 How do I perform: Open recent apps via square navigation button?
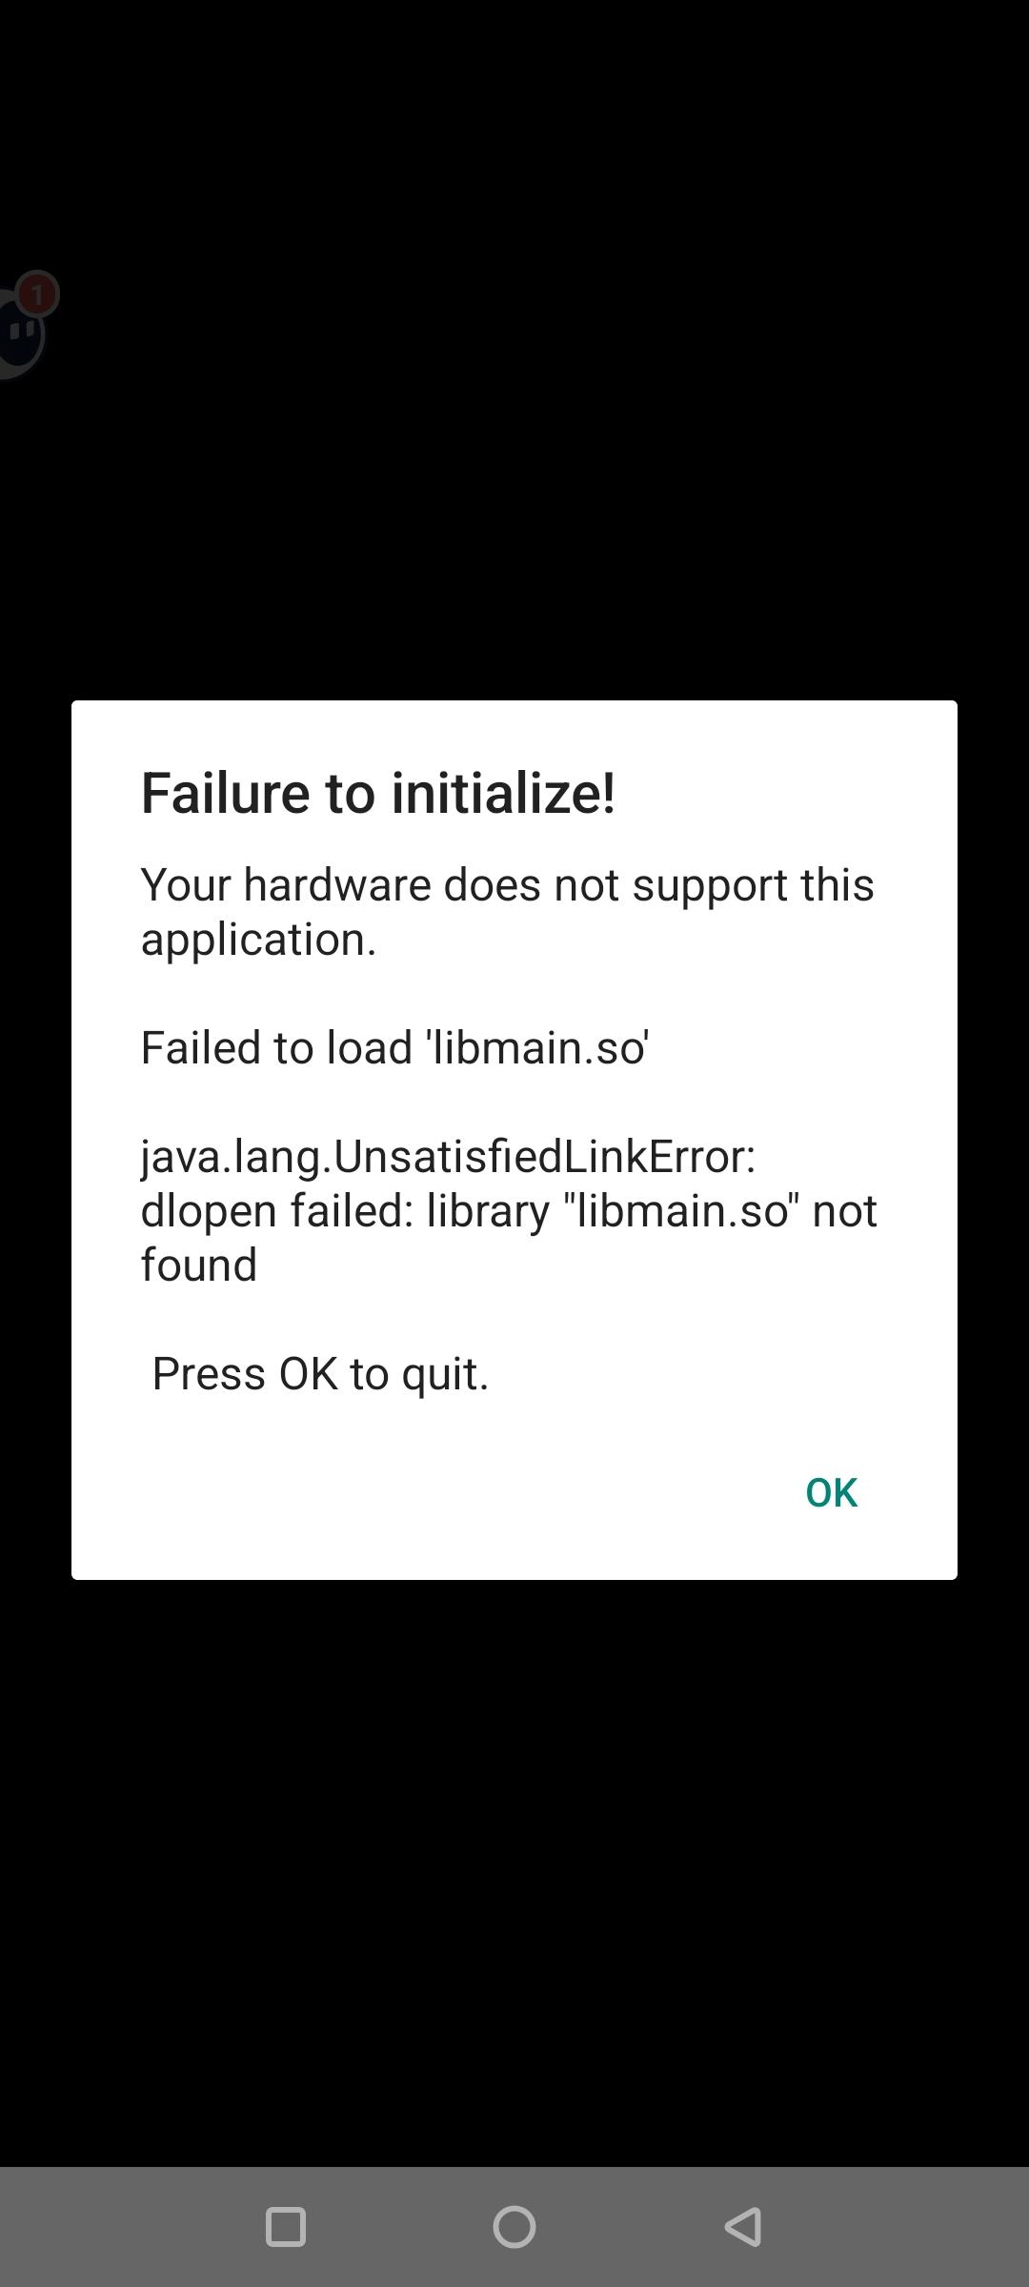(x=285, y=2227)
